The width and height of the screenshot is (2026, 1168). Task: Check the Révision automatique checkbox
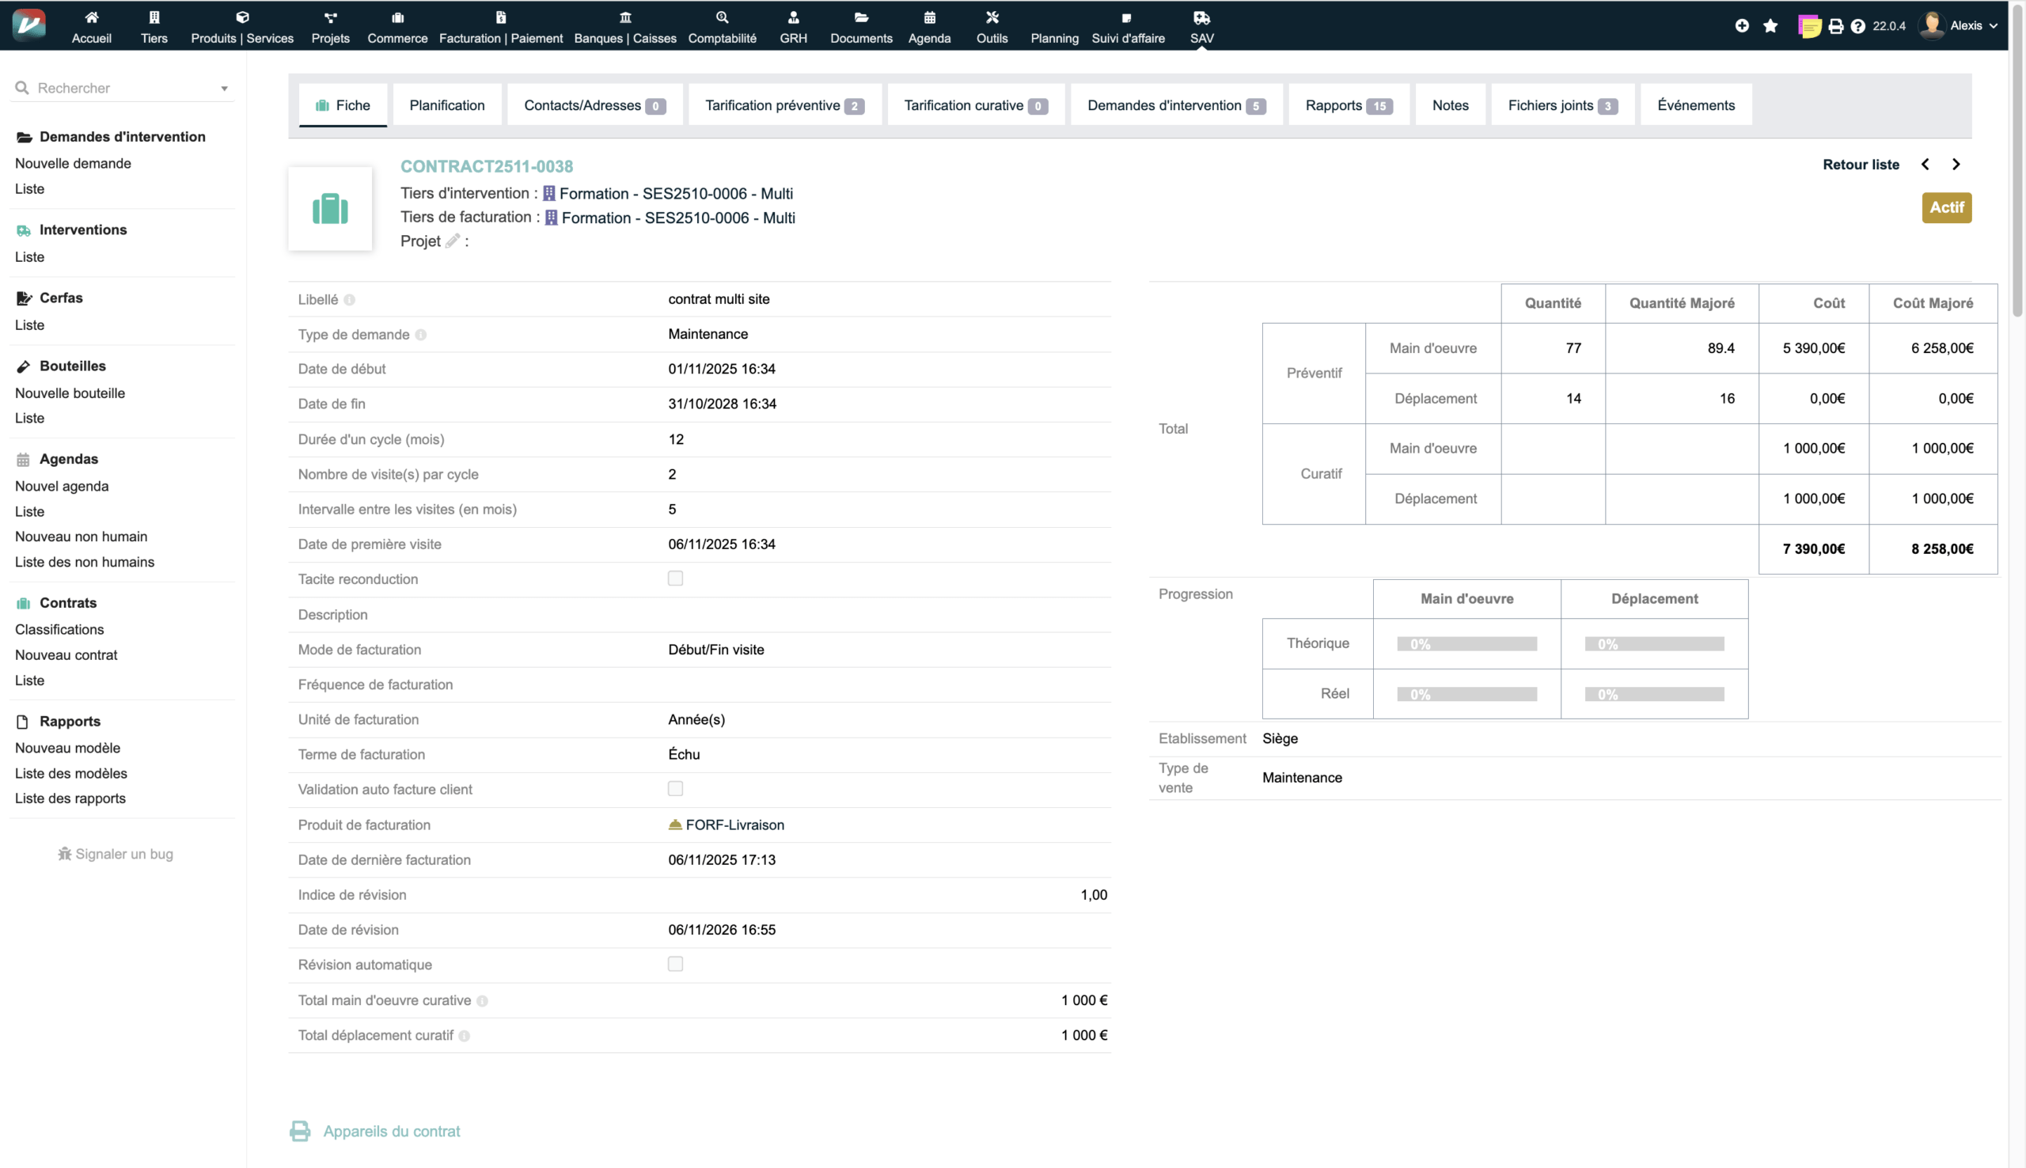[675, 965]
